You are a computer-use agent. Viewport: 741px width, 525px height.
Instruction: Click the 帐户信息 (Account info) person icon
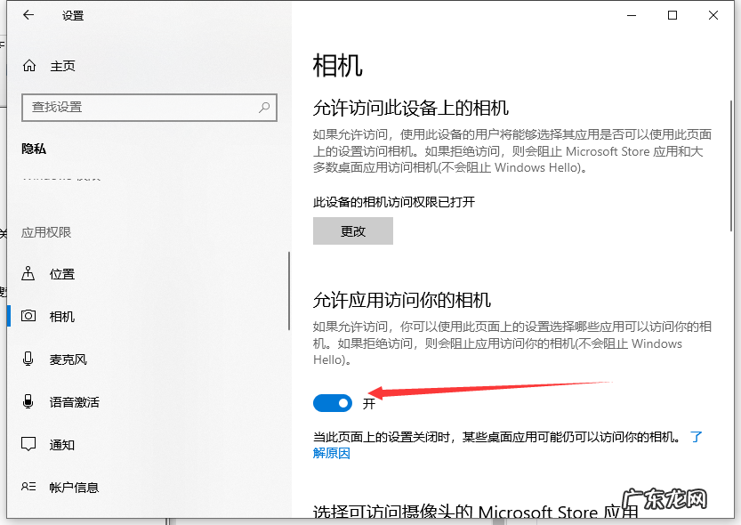[30, 487]
